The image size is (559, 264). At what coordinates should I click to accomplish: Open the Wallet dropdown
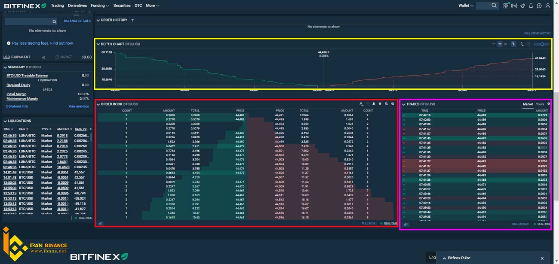click(466, 6)
